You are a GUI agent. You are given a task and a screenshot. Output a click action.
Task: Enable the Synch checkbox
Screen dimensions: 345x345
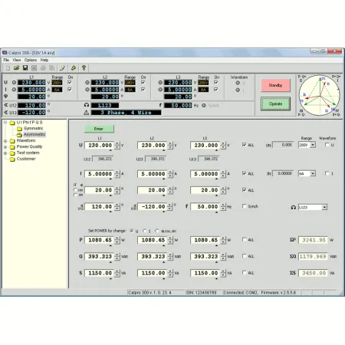point(245,206)
